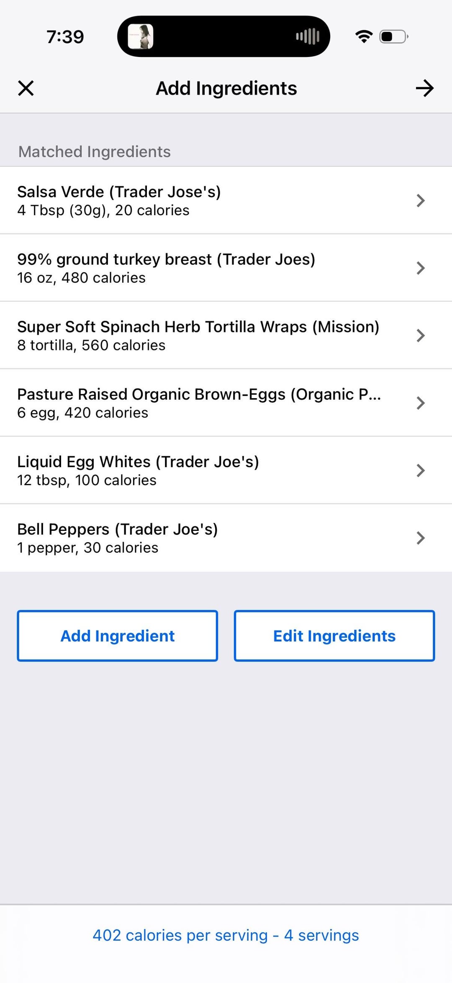Open Bell Peppers chevron
Image resolution: width=452 pixels, height=983 pixels.
[x=421, y=538]
